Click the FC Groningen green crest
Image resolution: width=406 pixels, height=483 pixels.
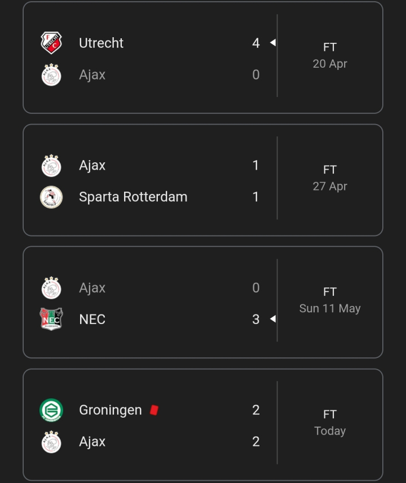(x=51, y=410)
